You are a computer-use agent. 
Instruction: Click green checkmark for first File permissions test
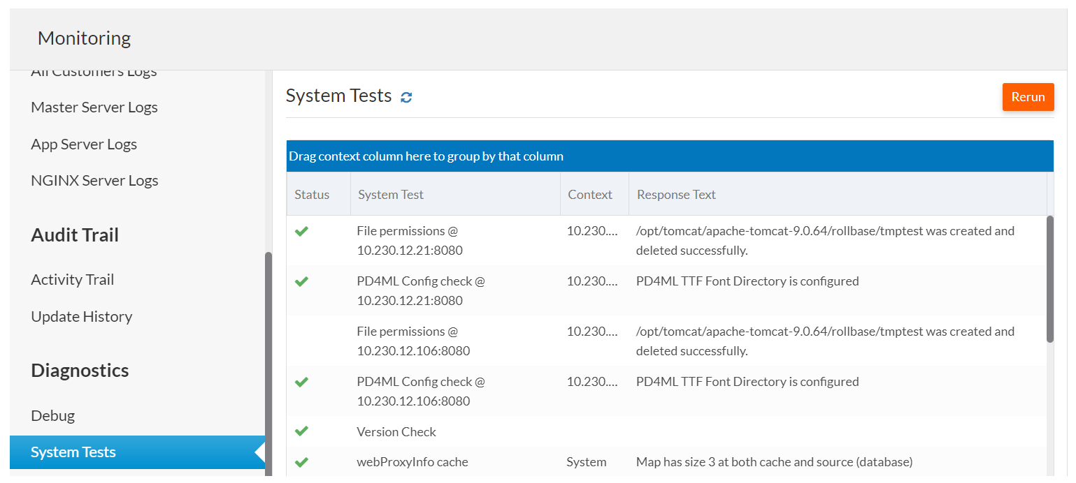301,231
